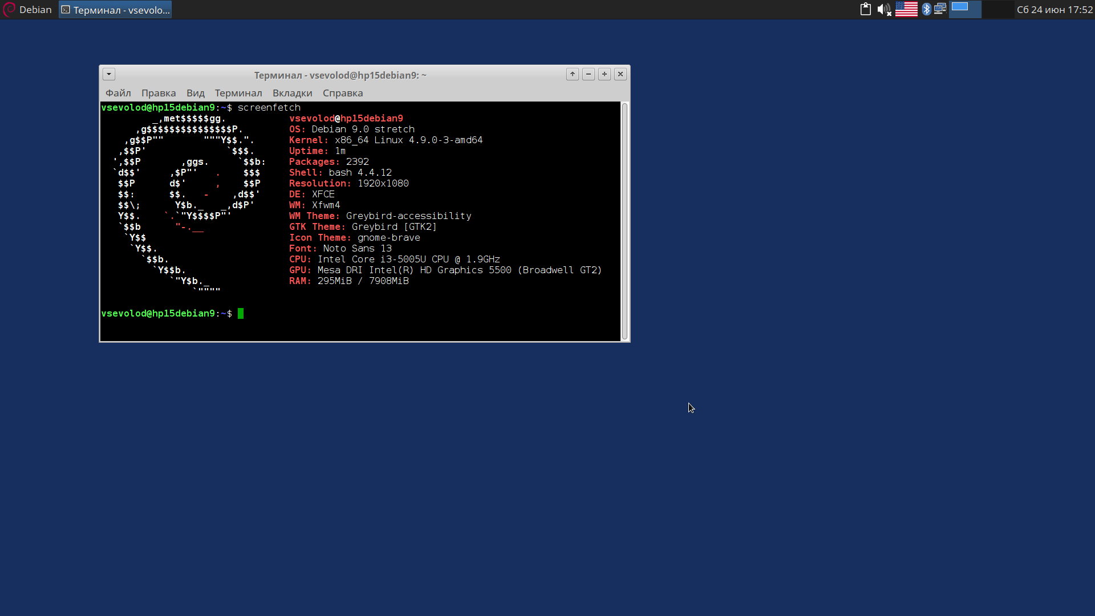Click the GTK Theme 'Greybird [GTK2]' text
Screen dimensions: 1095x616
tap(395, 227)
